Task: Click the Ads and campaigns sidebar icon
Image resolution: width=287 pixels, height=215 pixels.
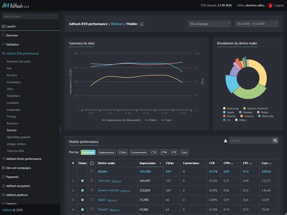Action: tap(3, 168)
